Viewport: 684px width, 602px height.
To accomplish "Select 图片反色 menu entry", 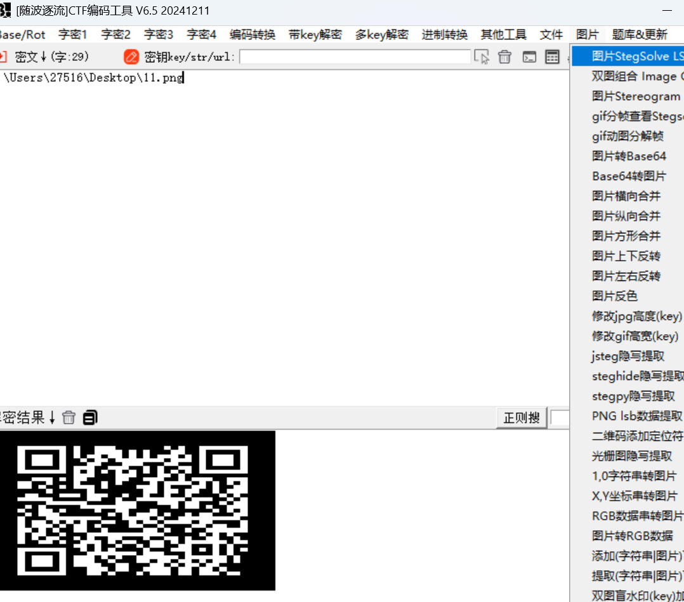I will pos(628,296).
